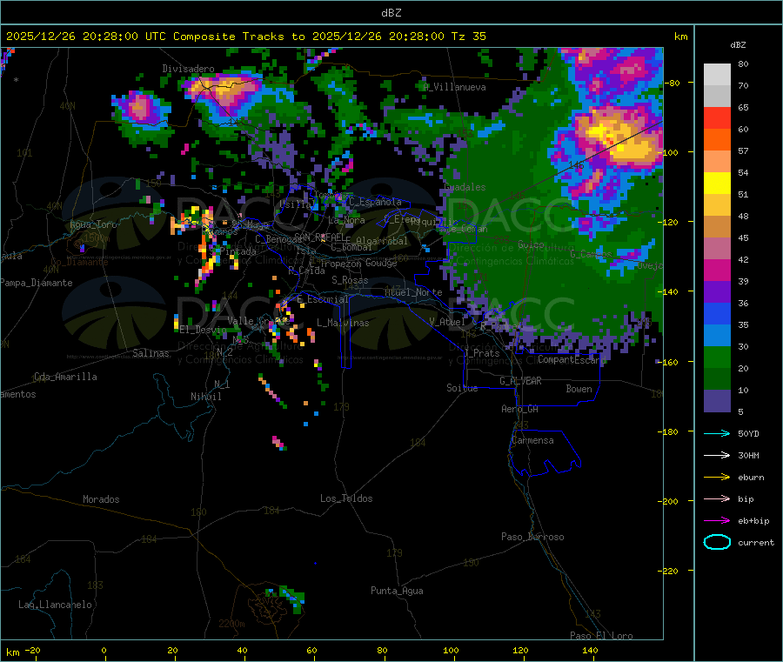Click the 'E_Escorial' map label

pos(322,299)
